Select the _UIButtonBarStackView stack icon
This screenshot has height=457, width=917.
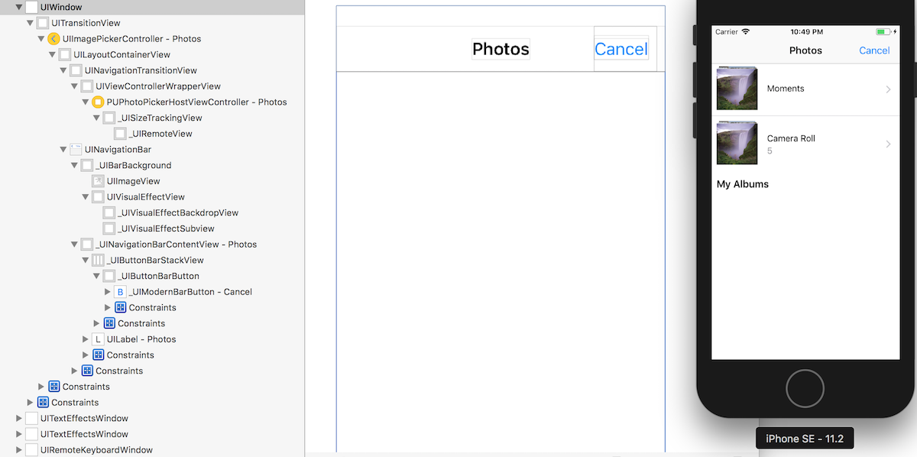pos(98,260)
